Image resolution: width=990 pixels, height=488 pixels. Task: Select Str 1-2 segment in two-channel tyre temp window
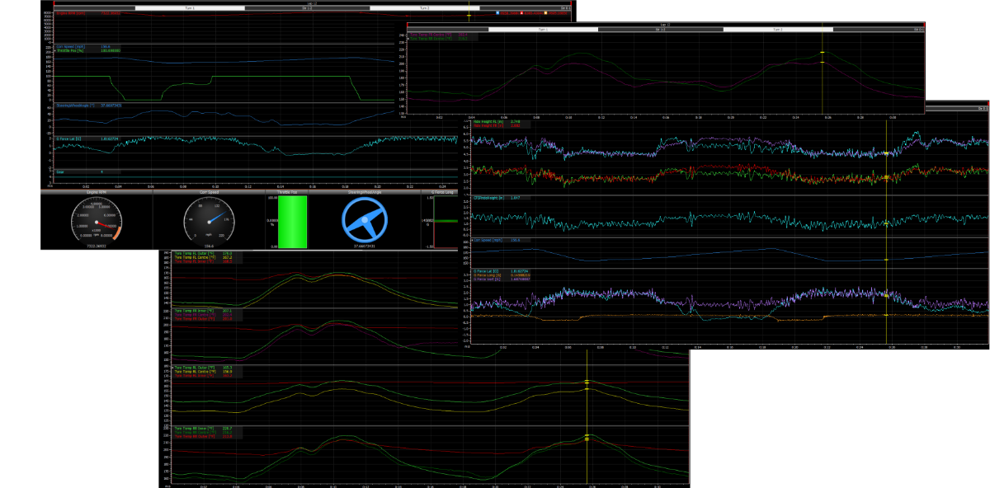660,29
